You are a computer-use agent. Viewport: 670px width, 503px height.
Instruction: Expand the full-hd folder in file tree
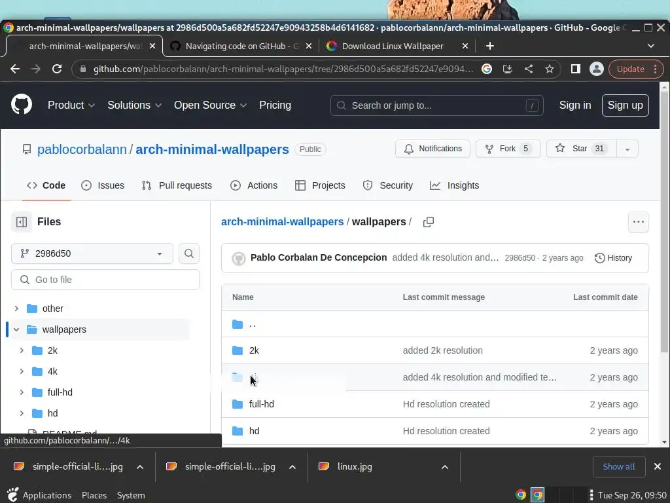tap(22, 392)
